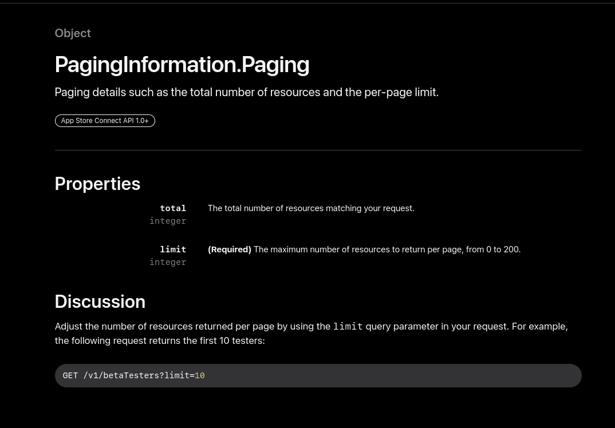Click the limit property name
The width and height of the screenshot is (615, 428).
173,249
